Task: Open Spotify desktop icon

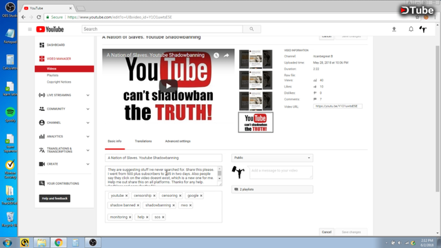Action: point(10,115)
